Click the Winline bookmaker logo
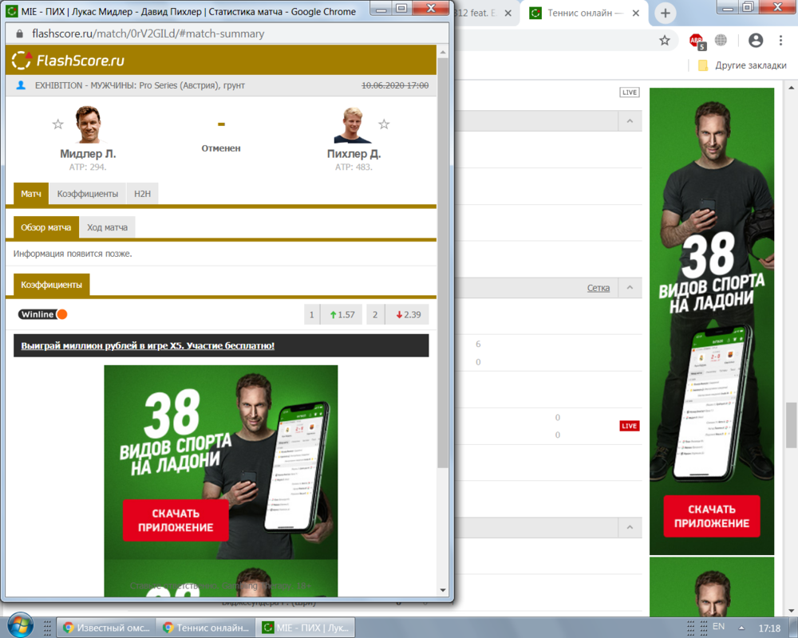 [43, 314]
